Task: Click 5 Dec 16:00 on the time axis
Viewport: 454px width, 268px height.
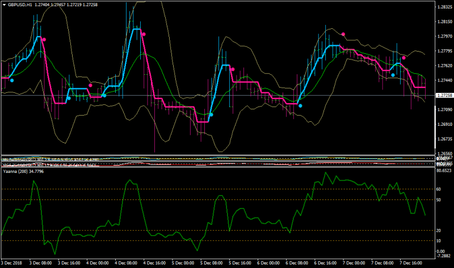Action: [240, 263]
